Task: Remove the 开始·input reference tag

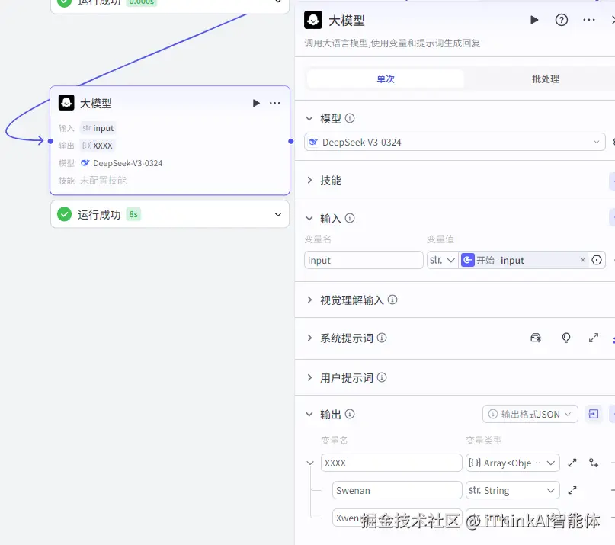Action: [583, 260]
